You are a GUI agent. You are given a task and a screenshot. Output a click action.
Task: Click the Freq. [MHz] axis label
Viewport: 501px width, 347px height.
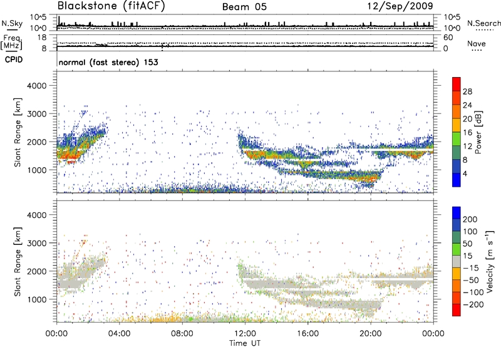pos(11,43)
